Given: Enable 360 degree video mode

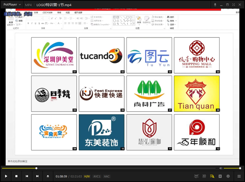Looking at the screenshot, I should click(196, 176).
